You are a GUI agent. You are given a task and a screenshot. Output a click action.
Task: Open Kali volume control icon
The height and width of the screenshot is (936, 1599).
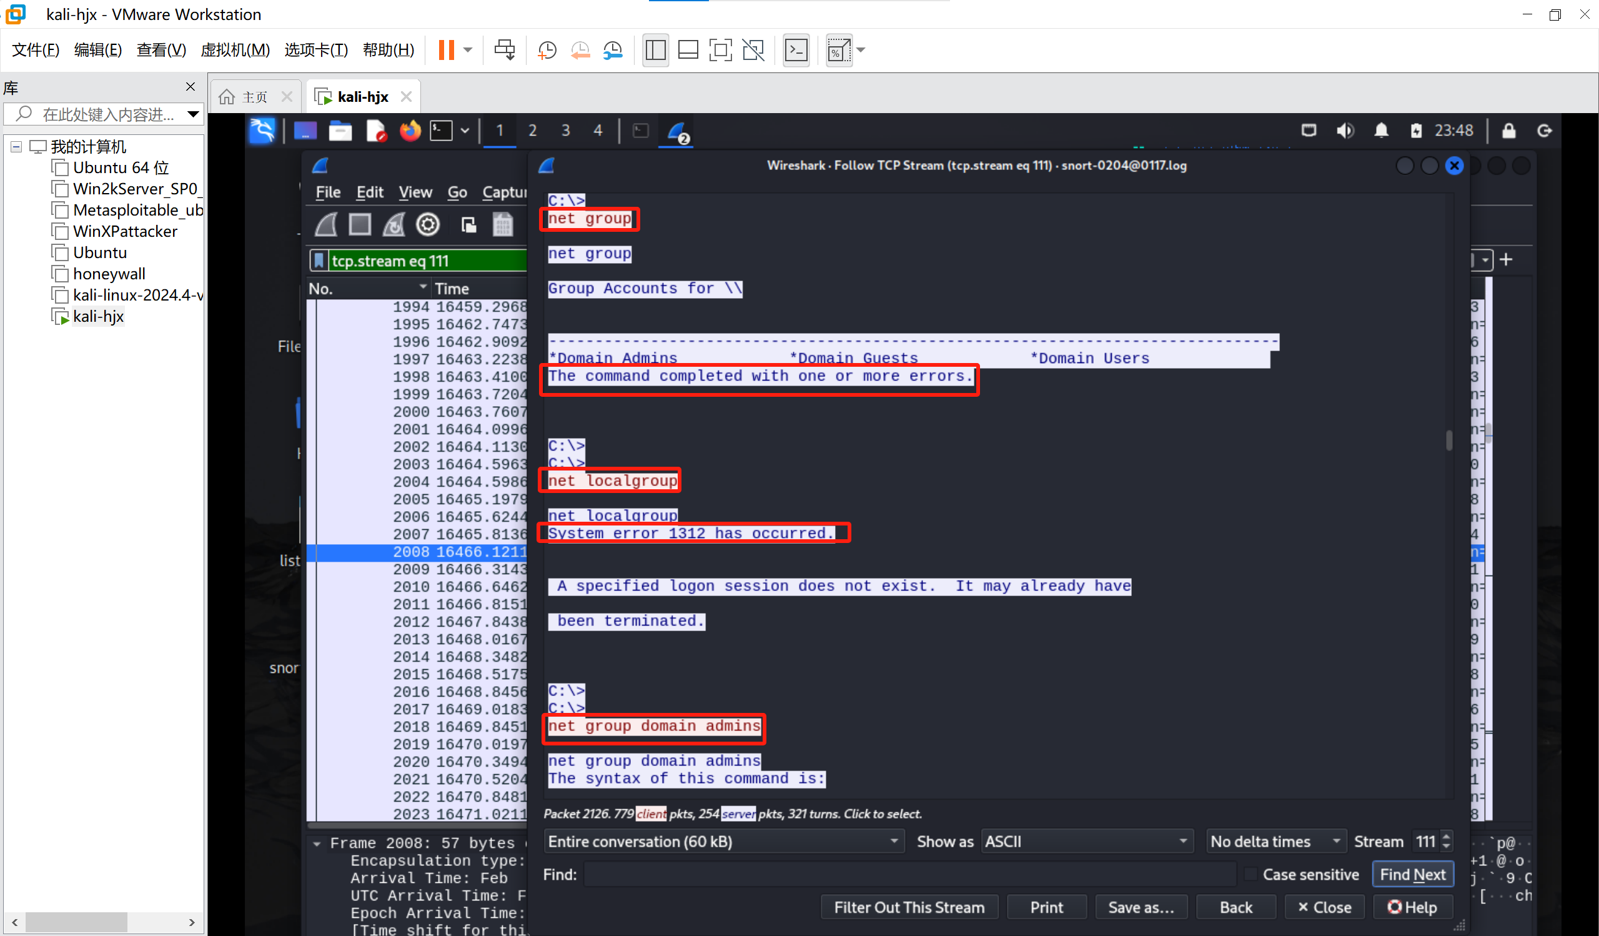(x=1345, y=131)
